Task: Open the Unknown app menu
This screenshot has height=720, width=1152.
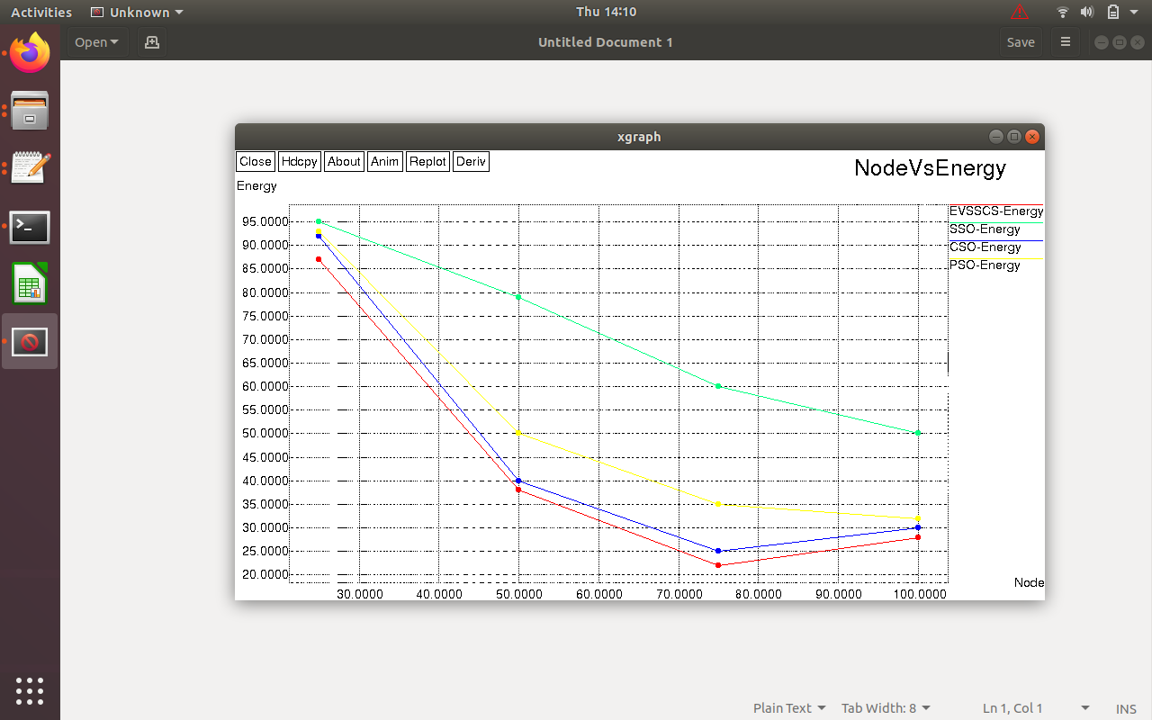Action: pos(138,12)
